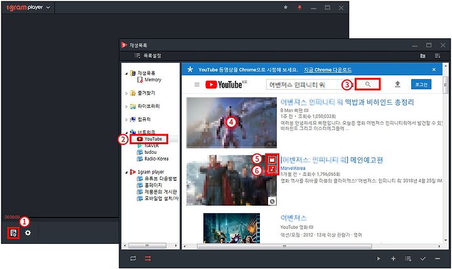Image resolution: width=452 pixels, height=269 pixels.
Task: Expand the 컴퓨터 computer node
Action: coord(126,120)
